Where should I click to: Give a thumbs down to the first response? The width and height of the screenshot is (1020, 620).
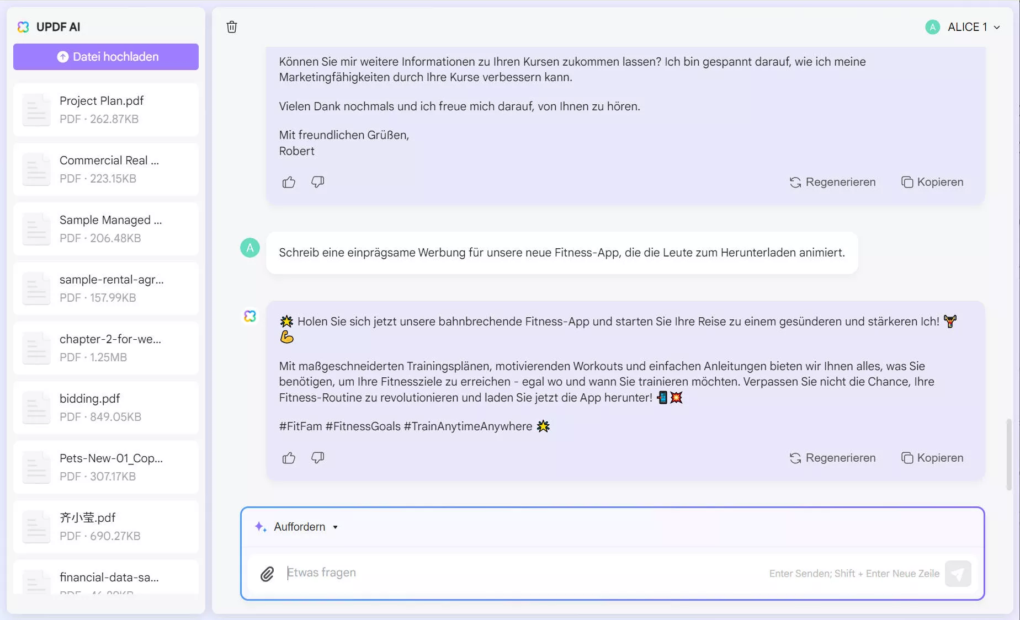coord(317,181)
